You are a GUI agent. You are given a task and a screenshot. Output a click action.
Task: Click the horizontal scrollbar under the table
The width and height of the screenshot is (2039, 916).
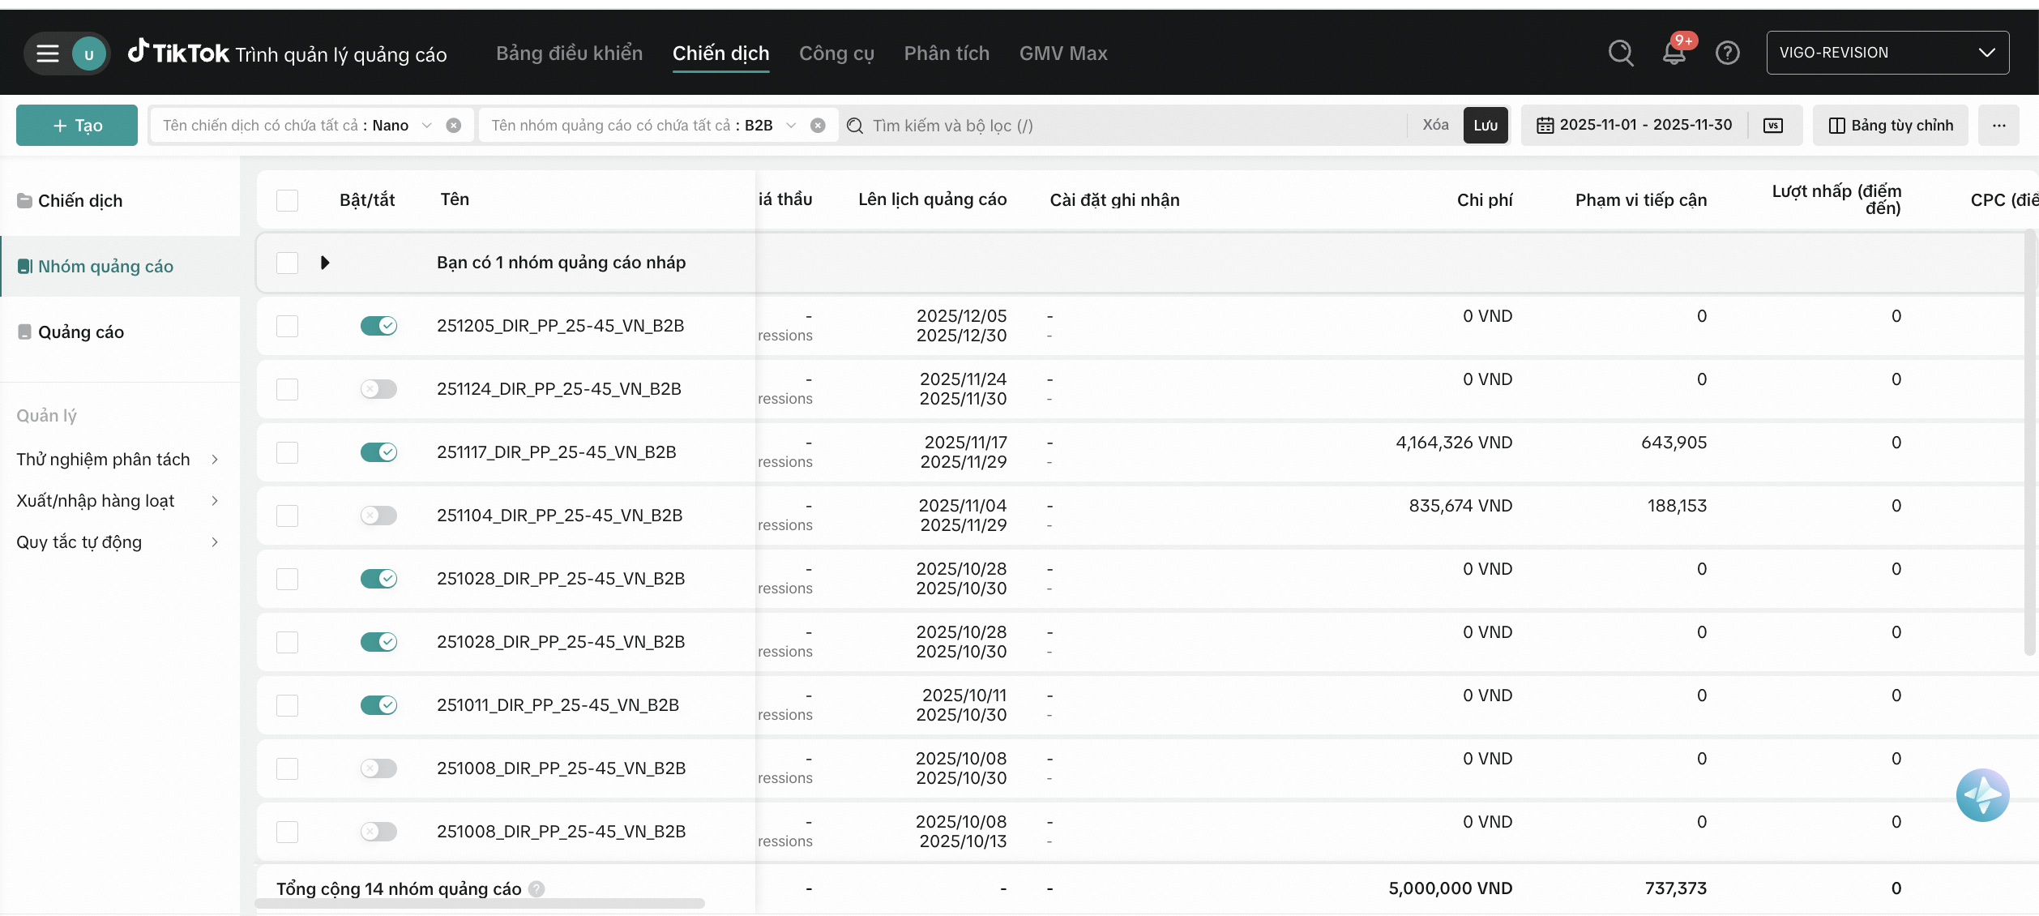click(x=480, y=903)
